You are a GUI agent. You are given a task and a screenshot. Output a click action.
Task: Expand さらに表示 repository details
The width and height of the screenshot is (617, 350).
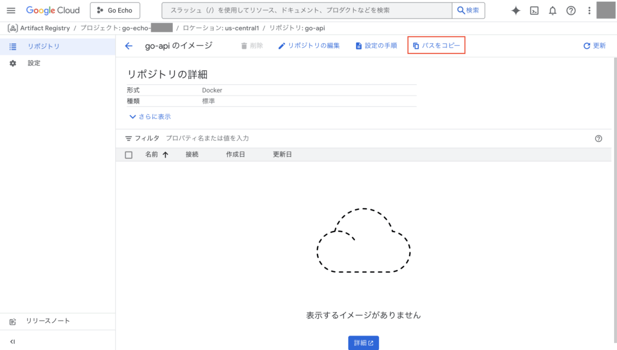coord(150,117)
